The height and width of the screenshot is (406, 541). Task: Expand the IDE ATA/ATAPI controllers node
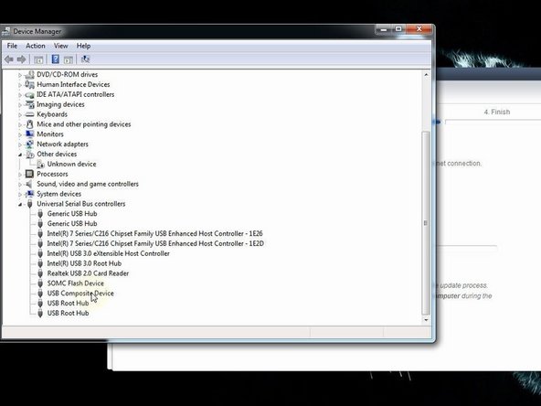click(x=20, y=95)
